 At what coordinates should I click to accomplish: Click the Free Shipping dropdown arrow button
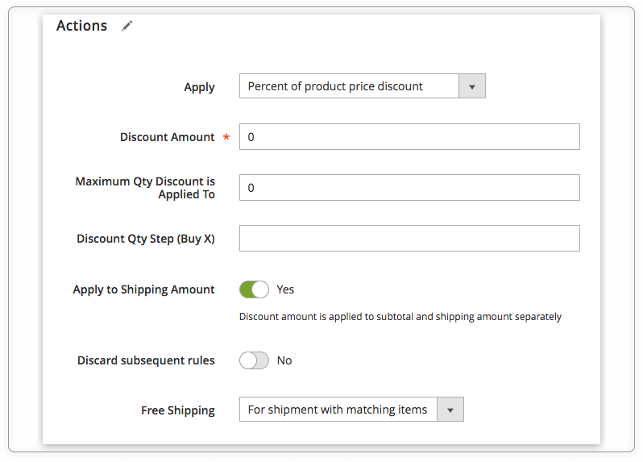[450, 410]
